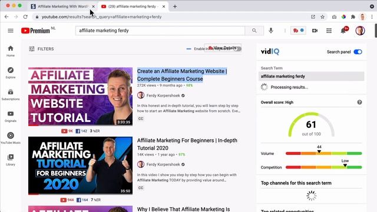Click the YouTube search input field
377x212 pixels.
pos(160,31)
